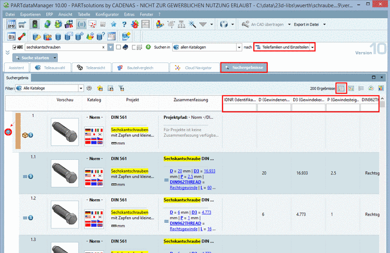Switch to the Bauteilvergleich tab

140,68
